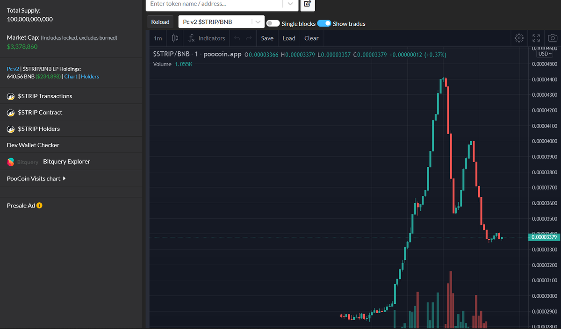Click the current price label 0.00003379

click(x=544, y=237)
